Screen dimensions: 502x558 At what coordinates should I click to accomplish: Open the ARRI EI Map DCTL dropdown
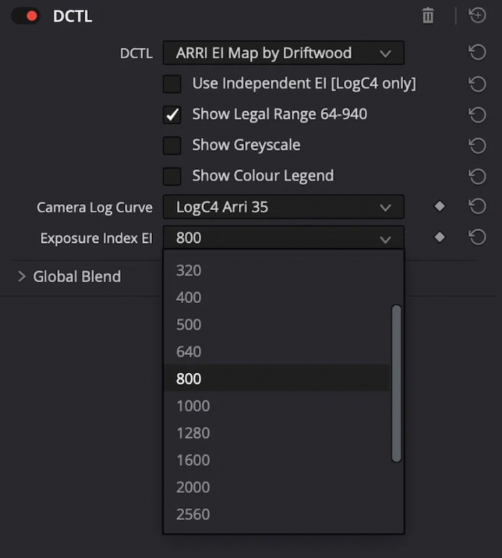(283, 53)
